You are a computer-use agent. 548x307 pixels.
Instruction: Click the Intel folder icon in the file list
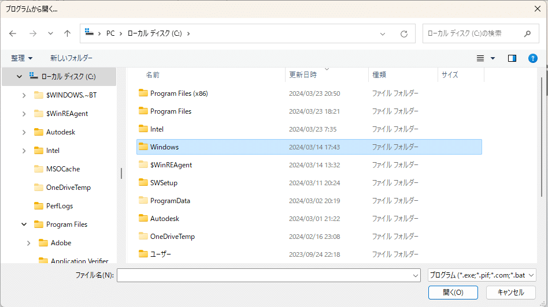click(143, 129)
